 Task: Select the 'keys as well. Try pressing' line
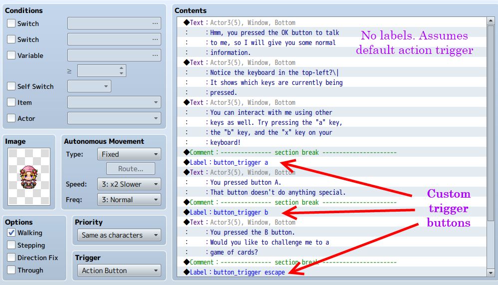(x=331, y=122)
